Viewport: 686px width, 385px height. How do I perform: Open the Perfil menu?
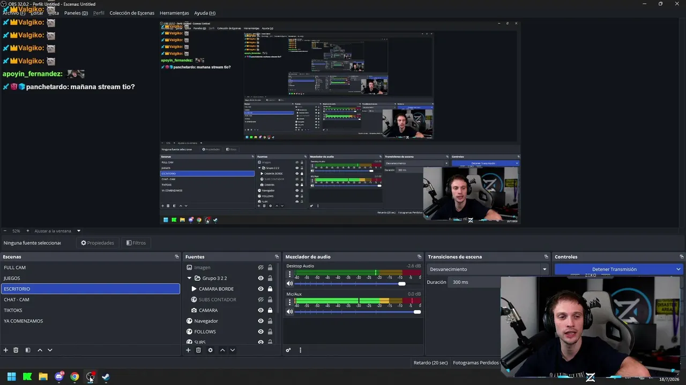tap(99, 13)
